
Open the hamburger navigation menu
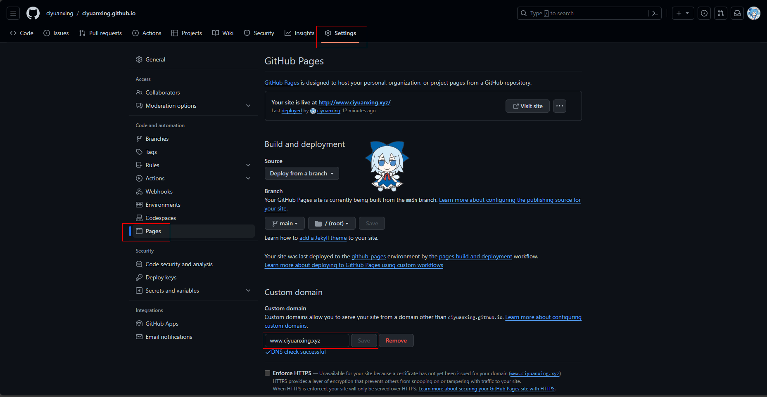pos(13,13)
